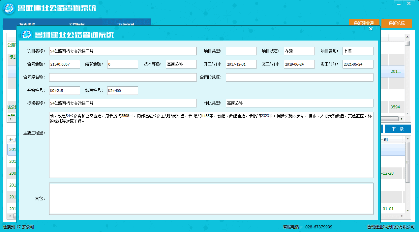Focus the 合同金额 field showing 21540.6357
419x232 pixels.
(x=64, y=64)
